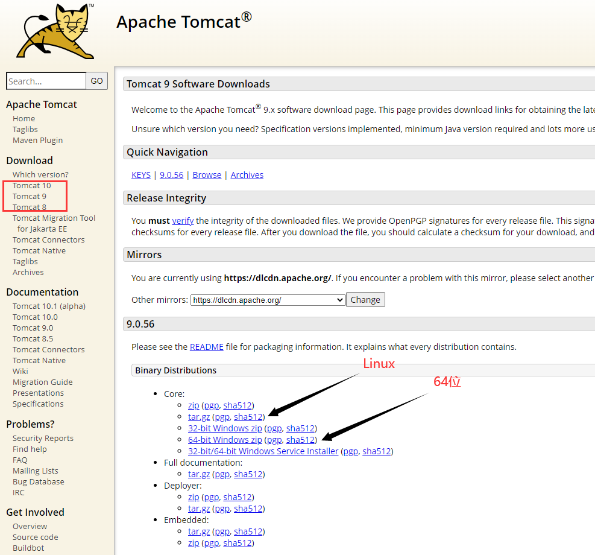Open the Migration Guide link
Image resolution: width=595 pixels, height=555 pixels.
click(x=42, y=382)
